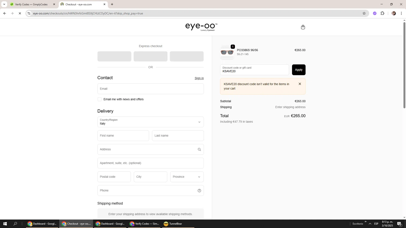Screen dimensions: 406x228
Task: Focus the Email input field
Action: pyautogui.click(x=150, y=89)
